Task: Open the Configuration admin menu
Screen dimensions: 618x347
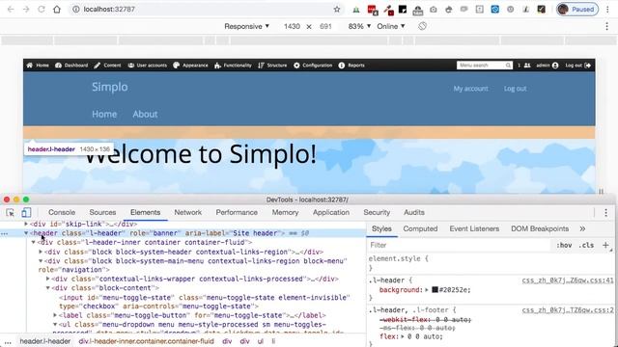Action: click(313, 66)
